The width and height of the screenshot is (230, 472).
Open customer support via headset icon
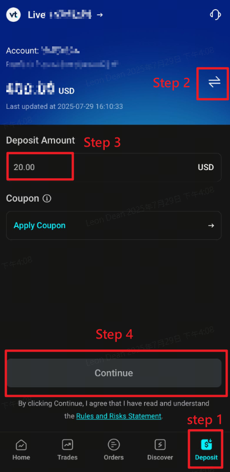coord(215,14)
